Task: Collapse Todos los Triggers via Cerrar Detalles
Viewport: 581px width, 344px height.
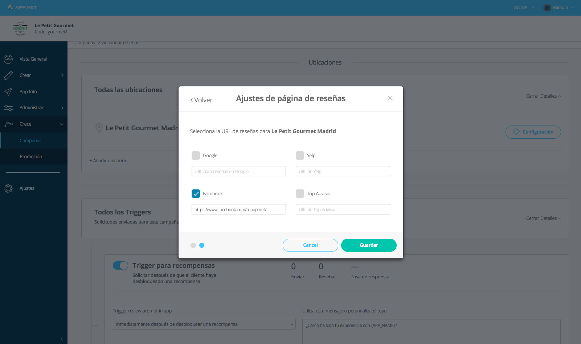Action: pyautogui.click(x=543, y=218)
